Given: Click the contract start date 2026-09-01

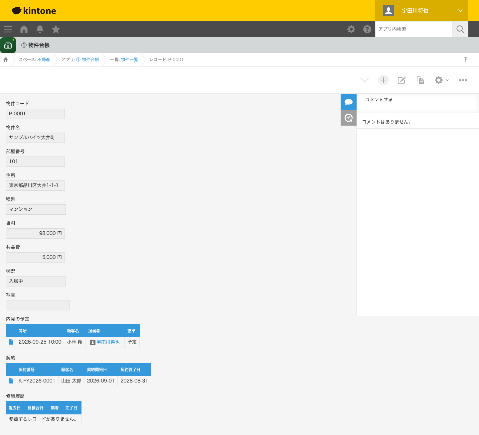Looking at the screenshot, I should pyautogui.click(x=101, y=381).
